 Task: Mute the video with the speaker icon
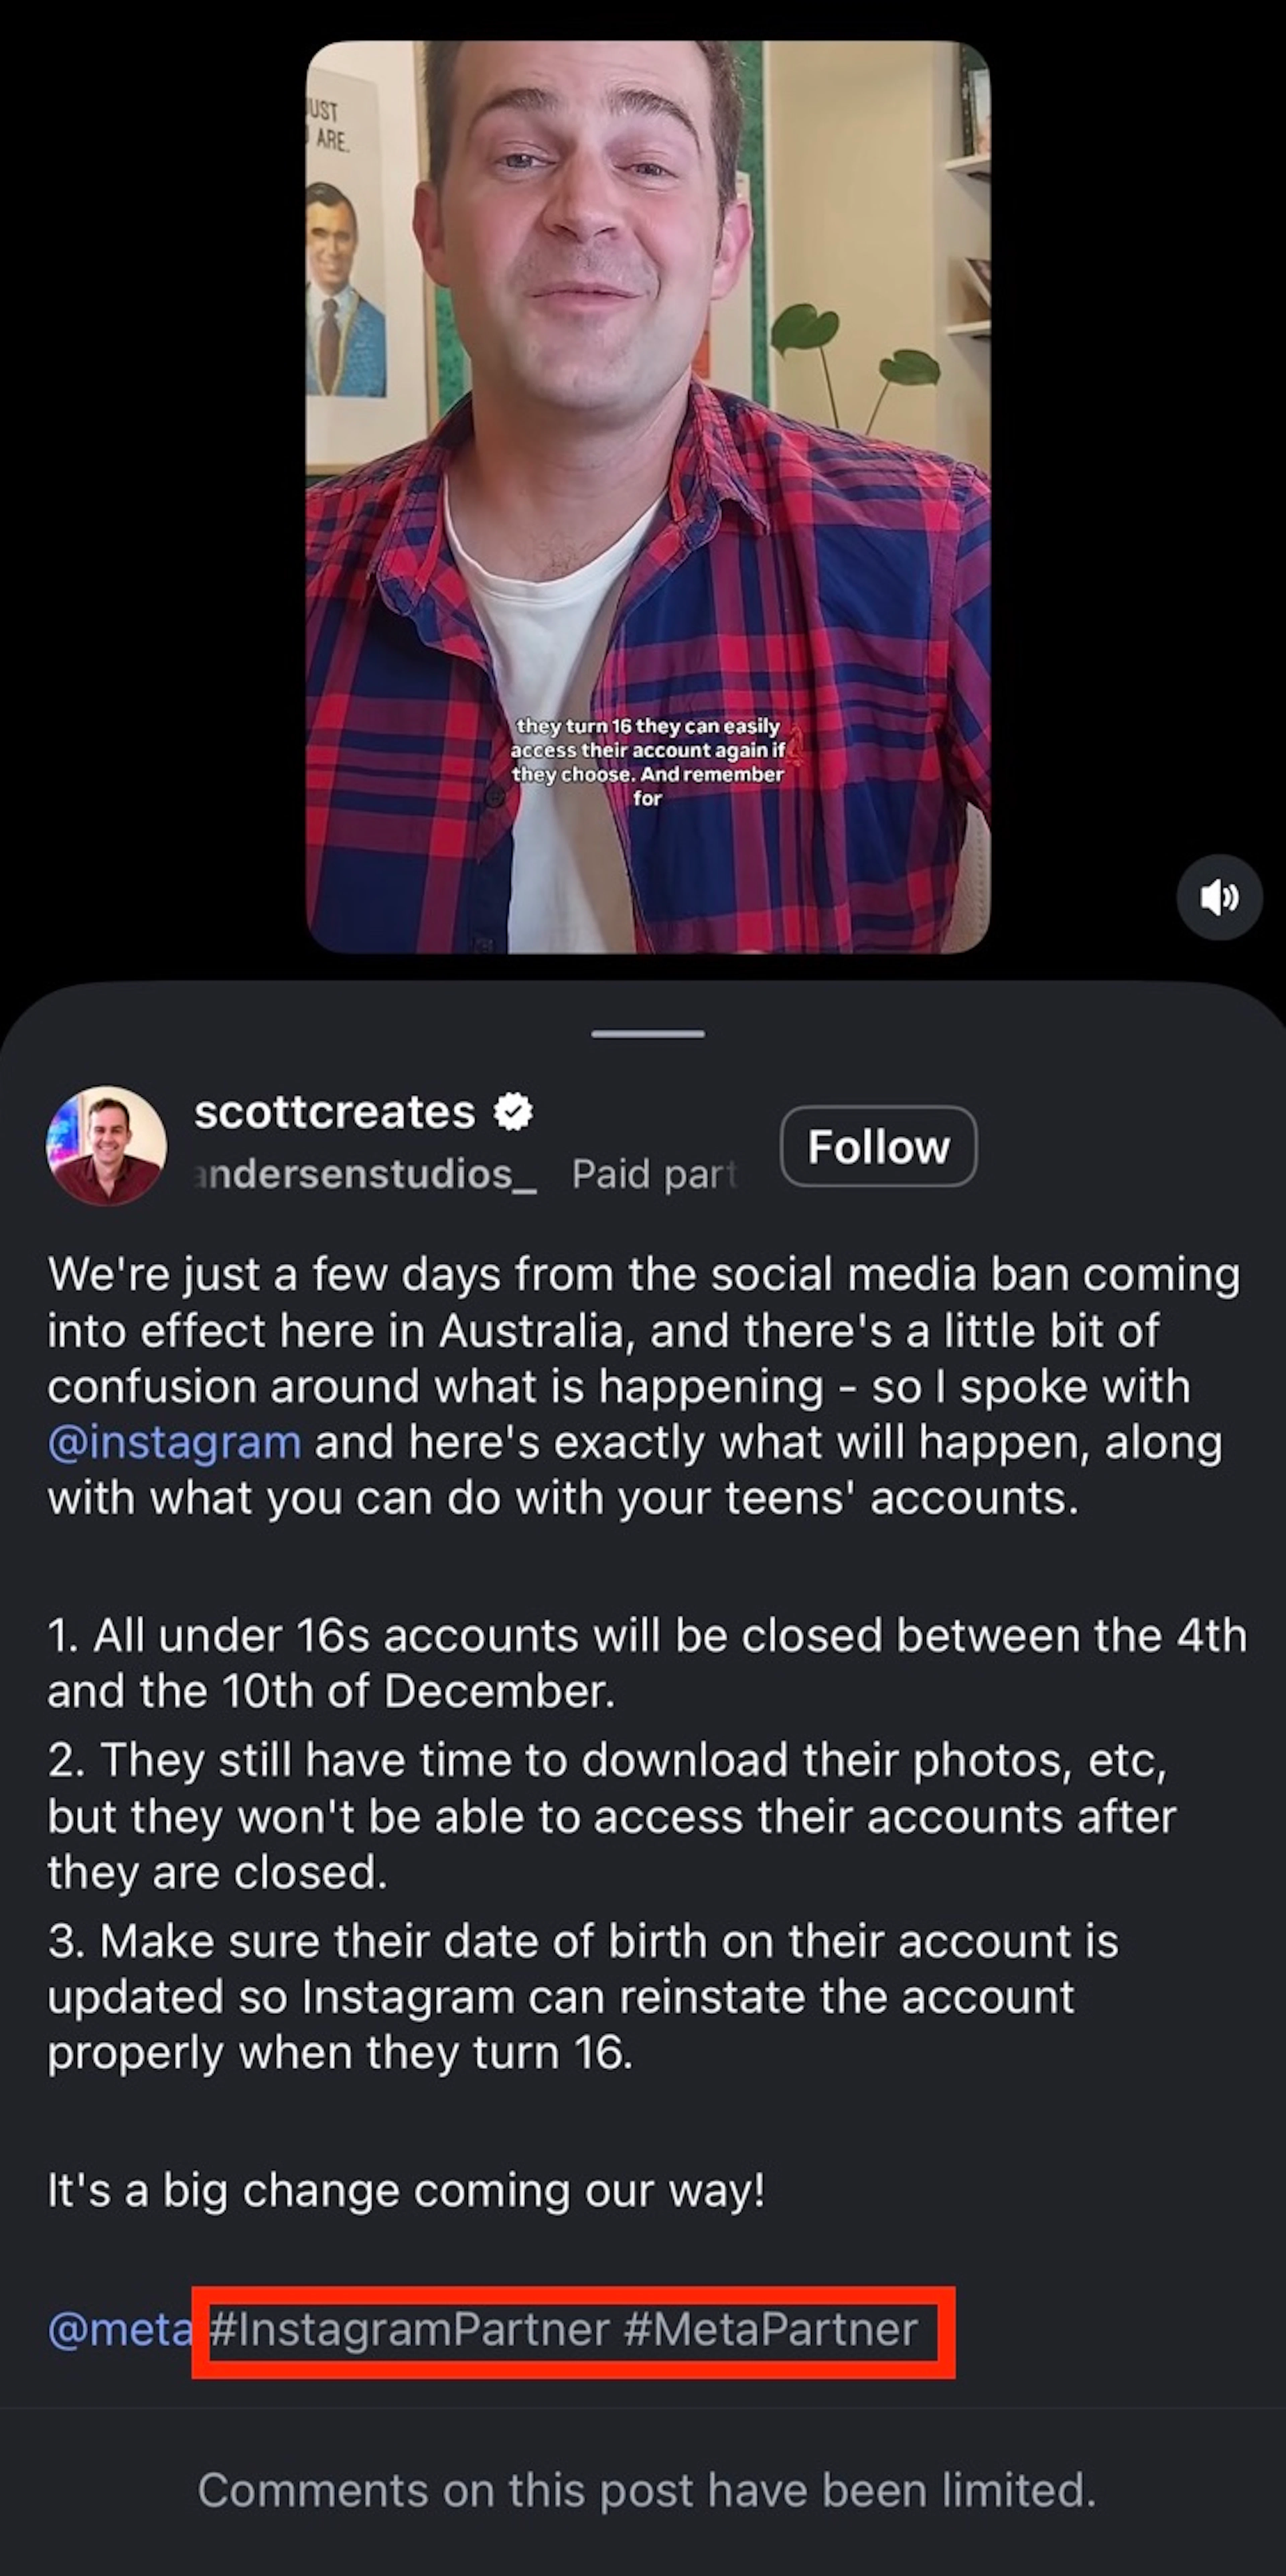coord(1219,897)
